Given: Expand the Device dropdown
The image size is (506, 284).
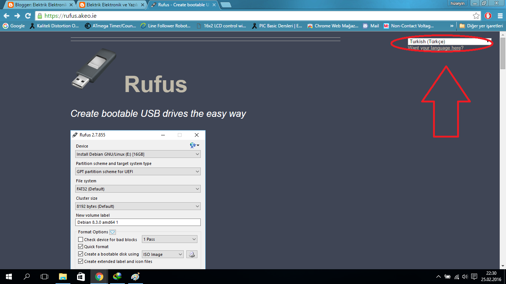Looking at the screenshot, I should [x=138, y=154].
